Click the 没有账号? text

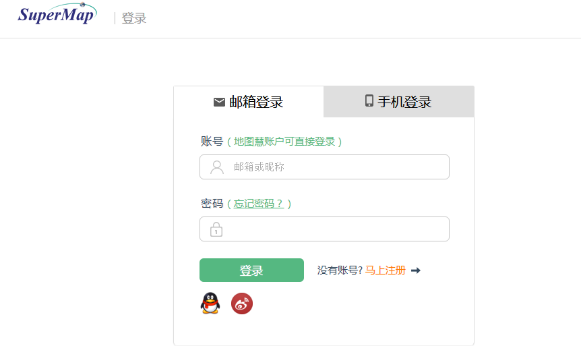pyautogui.click(x=340, y=270)
